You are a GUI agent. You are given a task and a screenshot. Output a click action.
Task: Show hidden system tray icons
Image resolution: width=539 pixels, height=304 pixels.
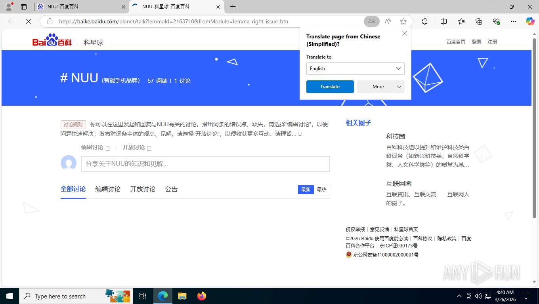click(x=459, y=296)
